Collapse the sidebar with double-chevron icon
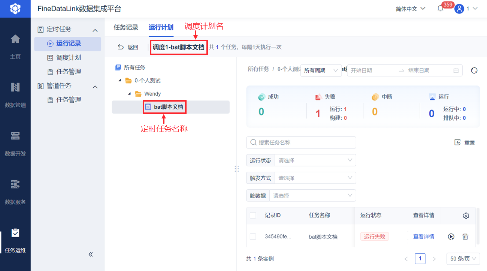The width and height of the screenshot is (487, 271). pyautogui.click(x=90, y=254)
